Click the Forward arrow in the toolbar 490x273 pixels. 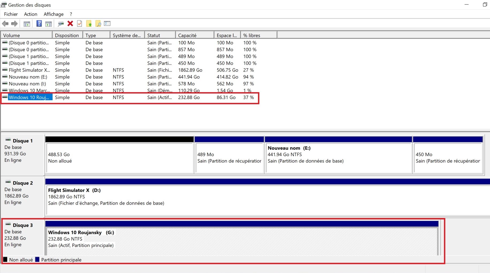point(14,24)
